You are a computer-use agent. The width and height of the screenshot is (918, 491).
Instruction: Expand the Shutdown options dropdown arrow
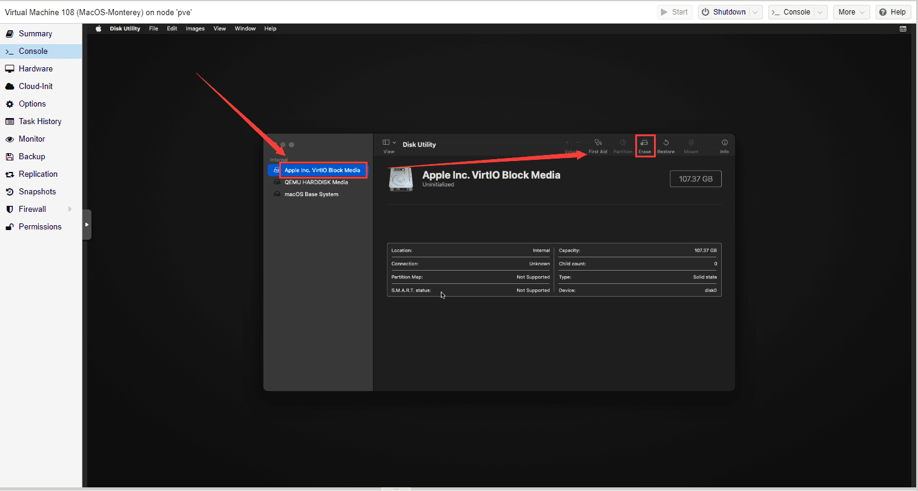coord(755,12)
